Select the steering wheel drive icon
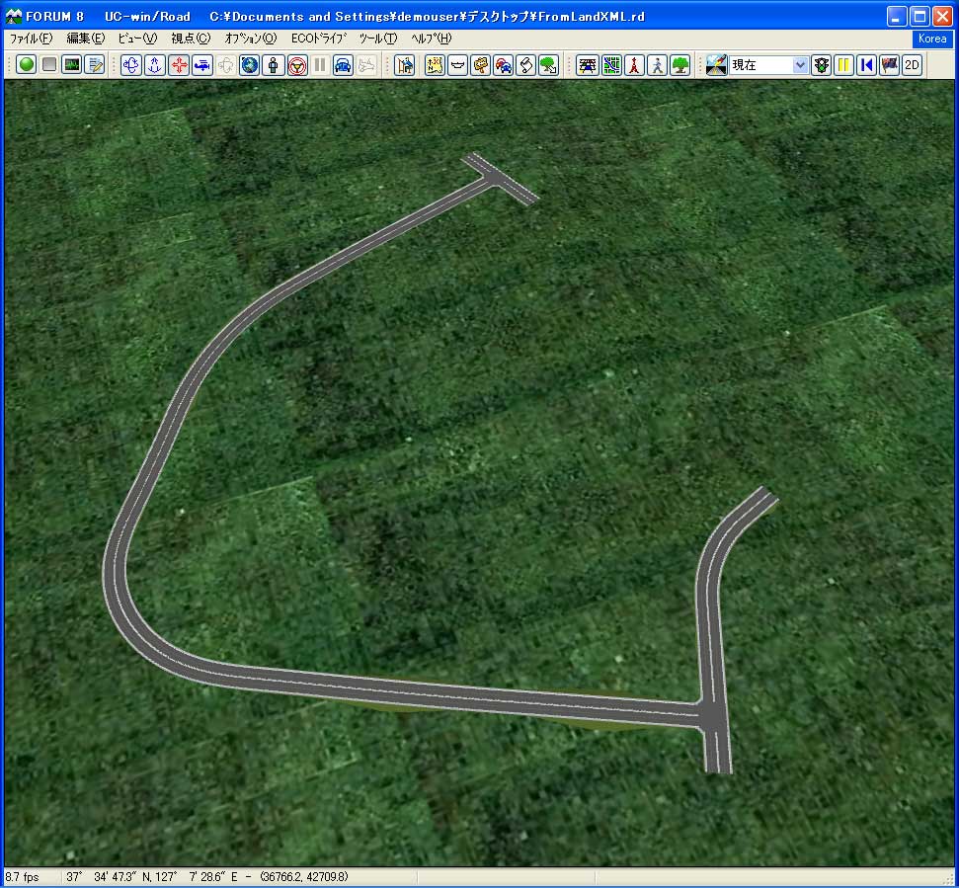The width and height of the screenshot is (959, 888). pos(296,65)
